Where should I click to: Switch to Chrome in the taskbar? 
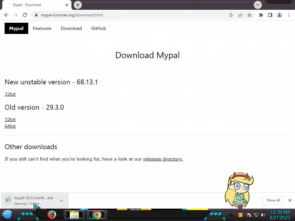point(97,215)
